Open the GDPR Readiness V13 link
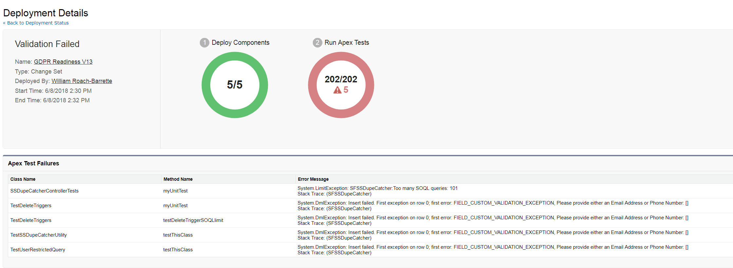Image resolution: width=733 pixels, height=268 pixels. point(63,62)
